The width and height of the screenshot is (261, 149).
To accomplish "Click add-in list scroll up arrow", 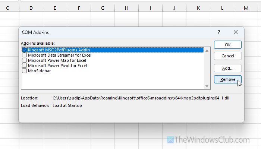I will [x=207, y=51].
